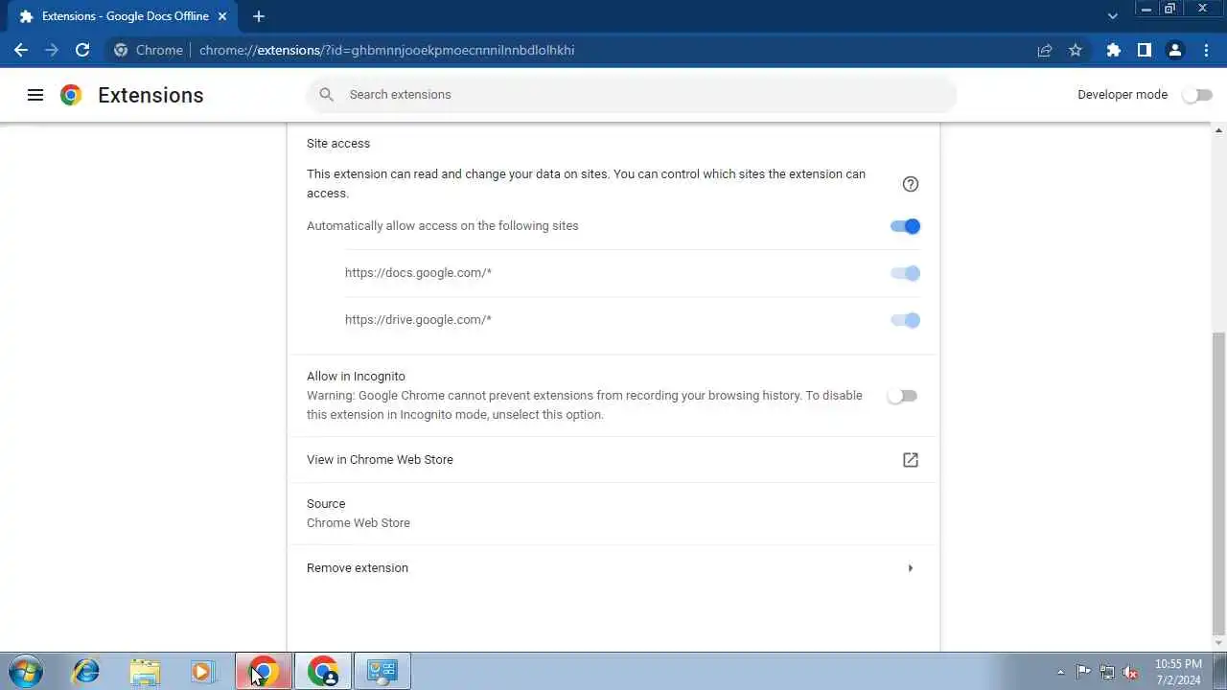Open the Extensions puzzle-piece toolbar icon
1227x690 pixels.
tap(1114, 50)
